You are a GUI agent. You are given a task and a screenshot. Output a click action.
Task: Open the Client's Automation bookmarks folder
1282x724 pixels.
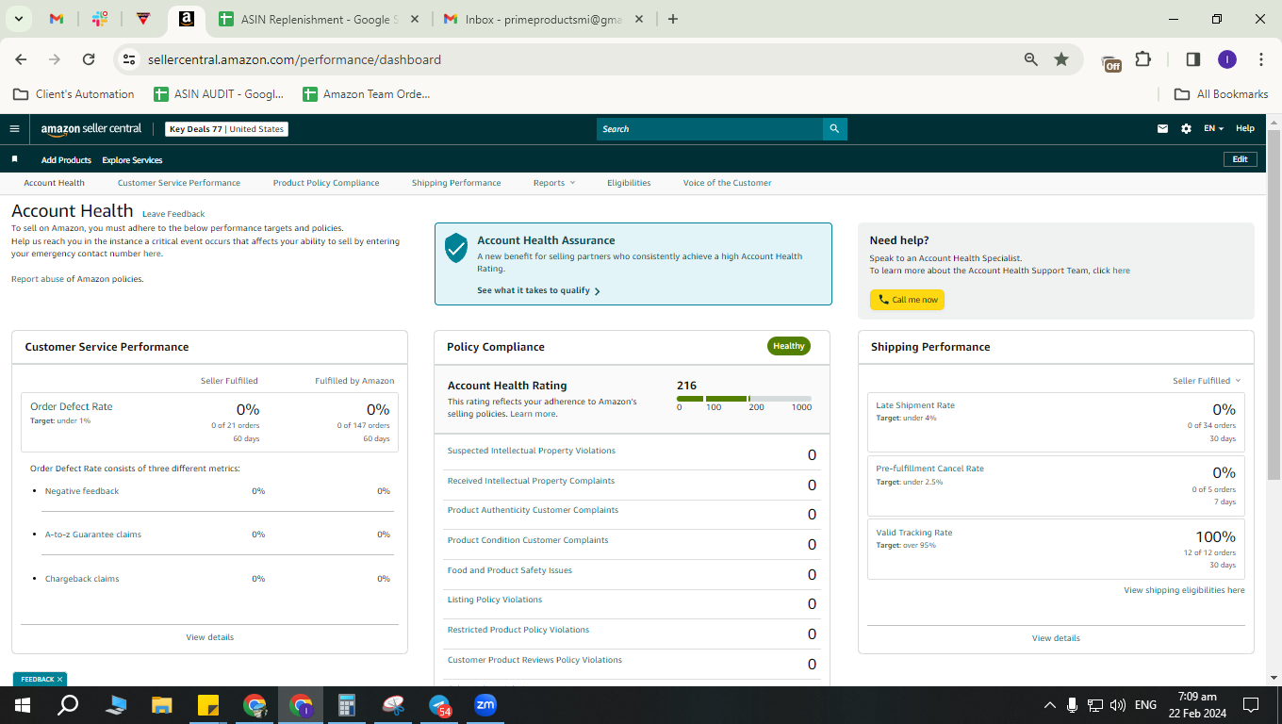coord(74,94)
